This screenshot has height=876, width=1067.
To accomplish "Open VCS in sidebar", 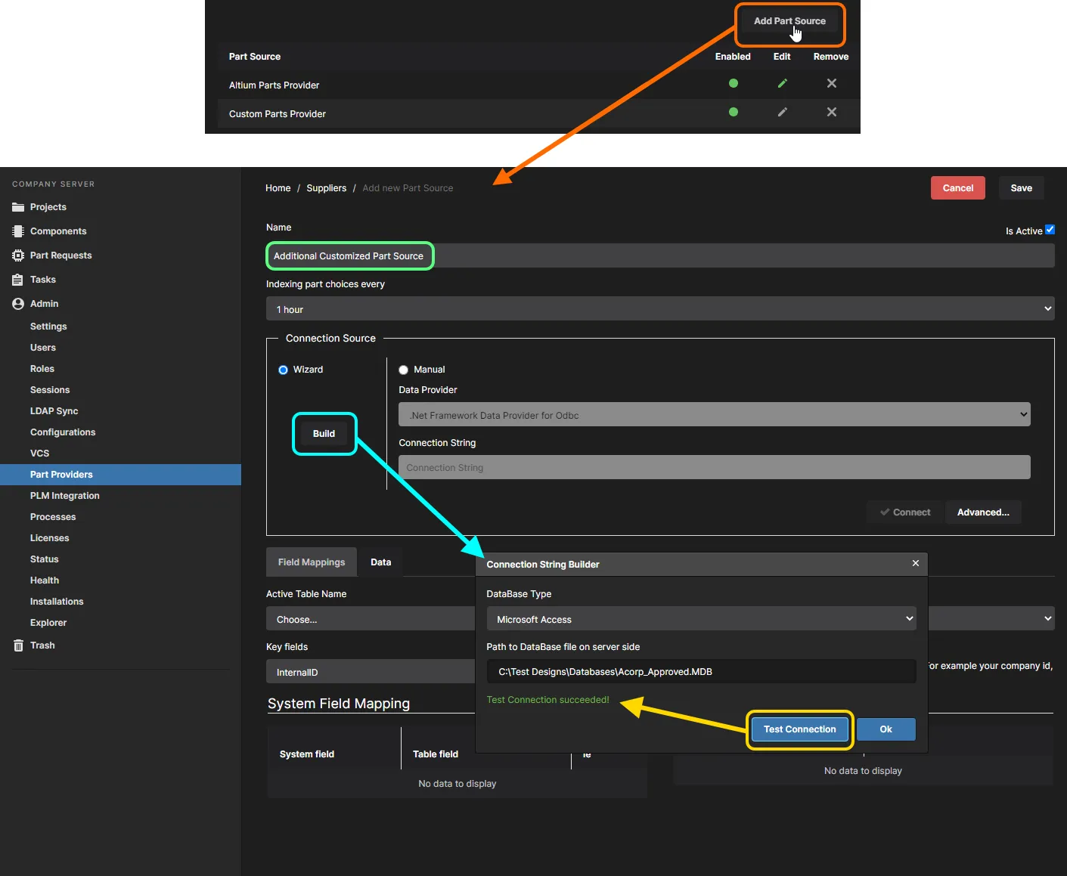I will click(39, 453).
